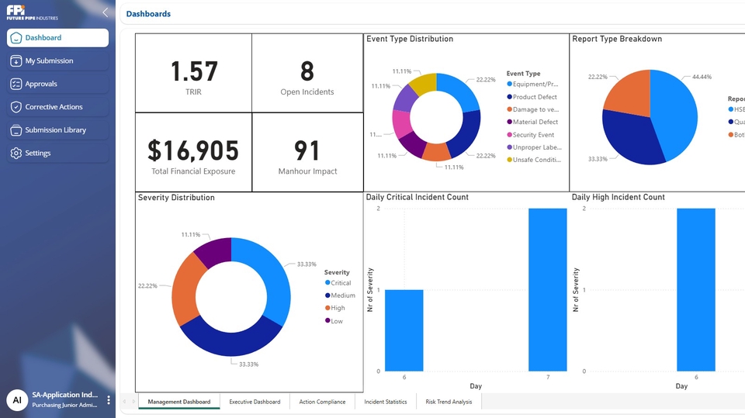Click the Open Incidents card showing 8

[307, 74]
